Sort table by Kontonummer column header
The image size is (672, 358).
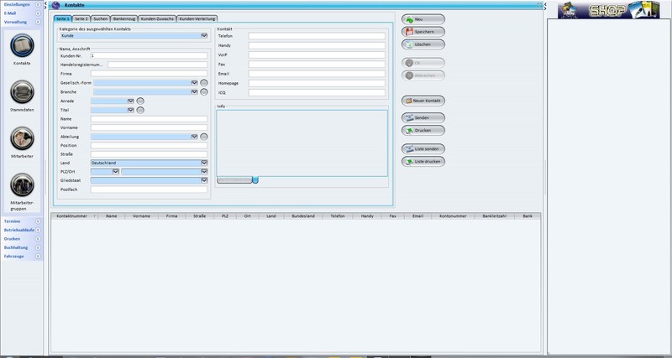453,216
